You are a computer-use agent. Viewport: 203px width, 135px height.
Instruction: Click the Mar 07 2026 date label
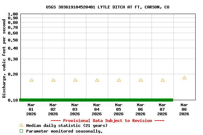(162, 109)
